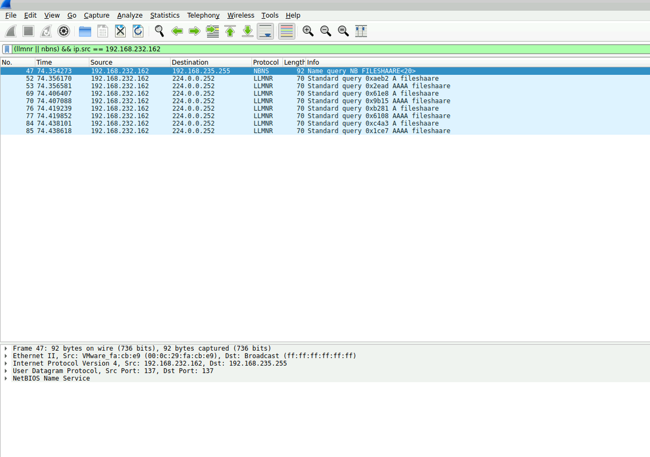Save this capture file icon
The width and height of the screenshot is (650, 457).
102,31
